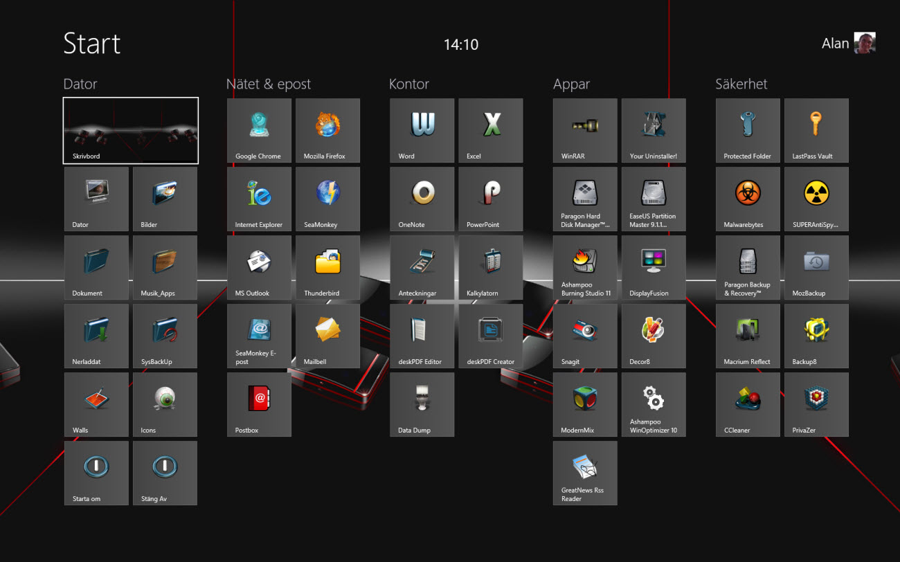Launch SeaMonkey browser
This screenshot has width=900, height=562.
[x=327, y=199]
